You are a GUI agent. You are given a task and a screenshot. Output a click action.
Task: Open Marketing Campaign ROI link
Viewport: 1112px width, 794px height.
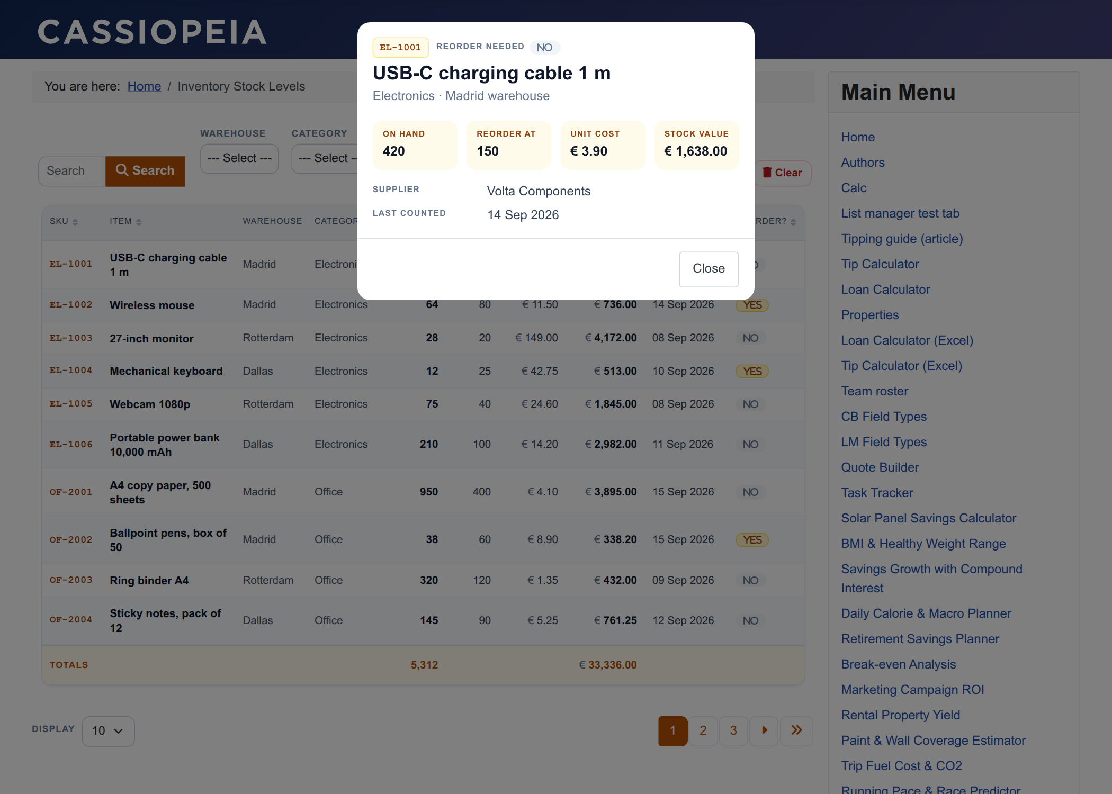[x=912, y=690]
